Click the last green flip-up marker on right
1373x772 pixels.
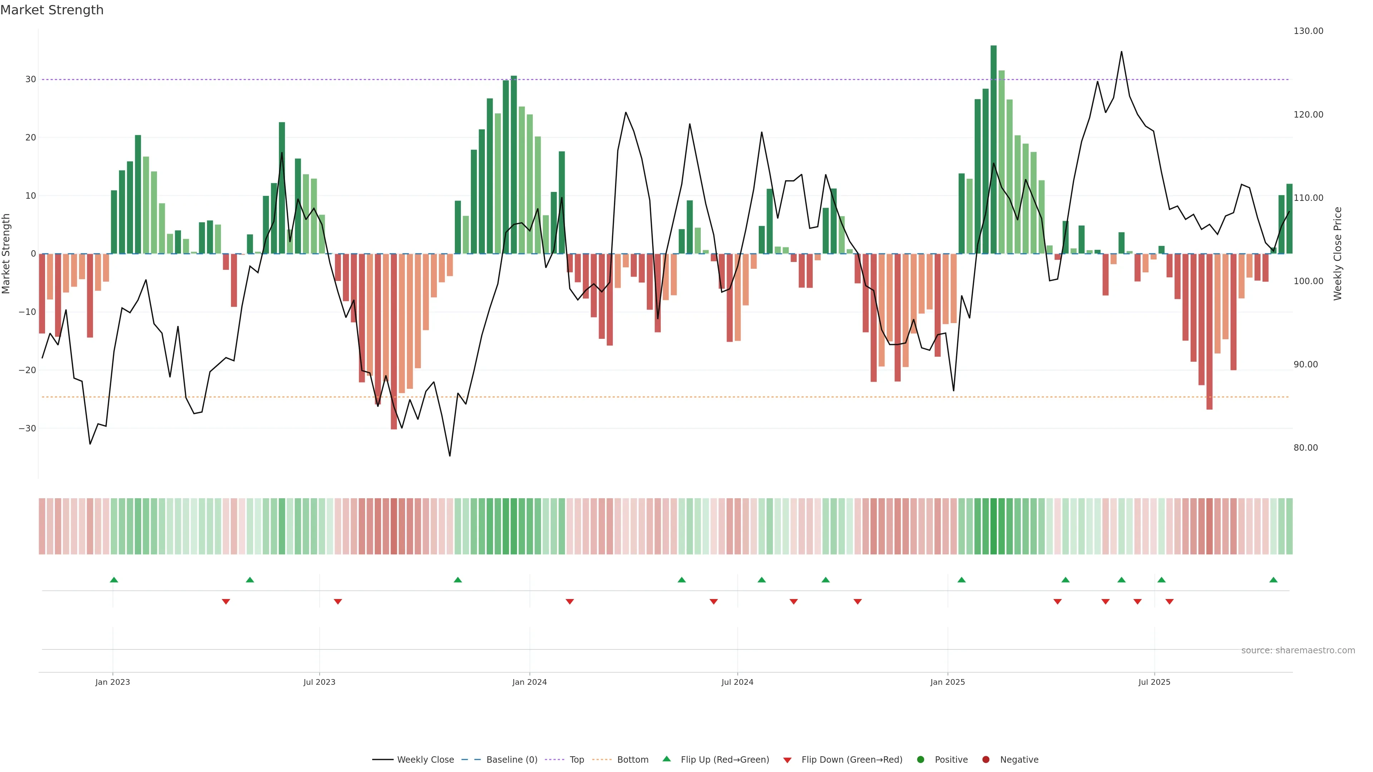[1273, 580]
